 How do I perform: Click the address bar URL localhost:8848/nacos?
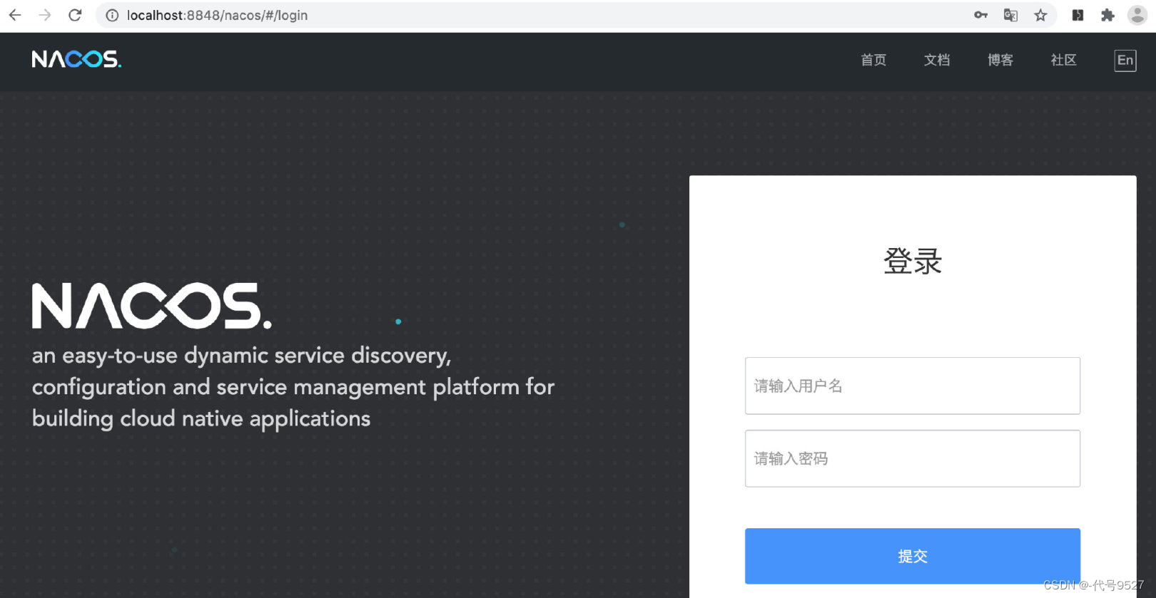[x=217, y=15]
